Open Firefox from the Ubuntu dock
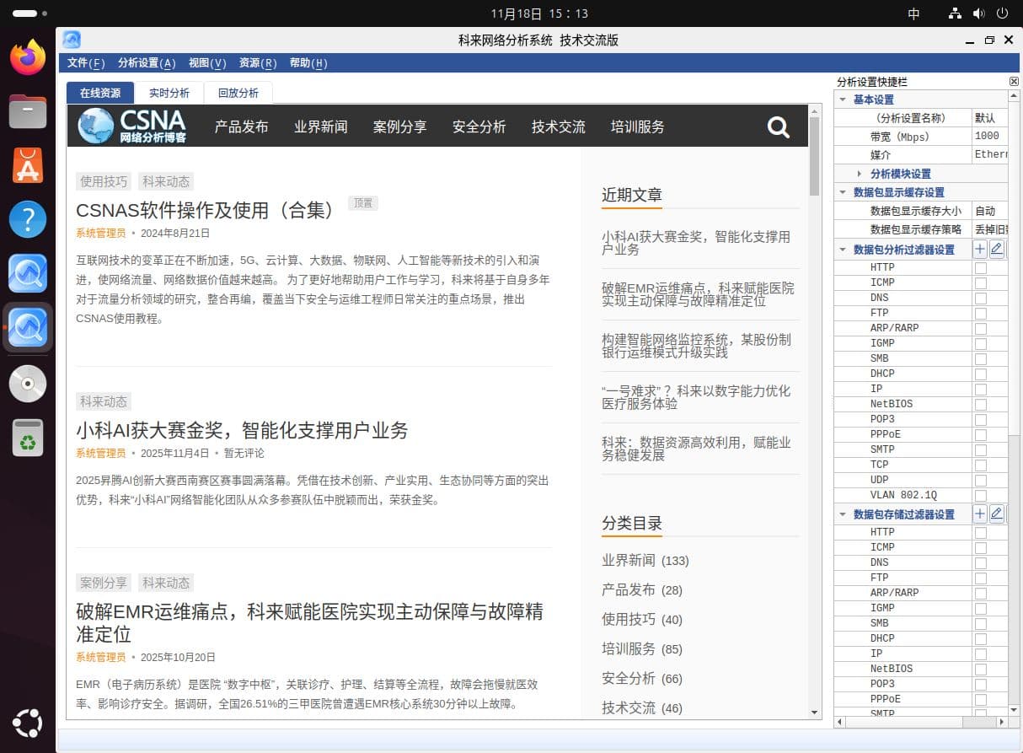Screen dimensions: 1023x753 28,57
